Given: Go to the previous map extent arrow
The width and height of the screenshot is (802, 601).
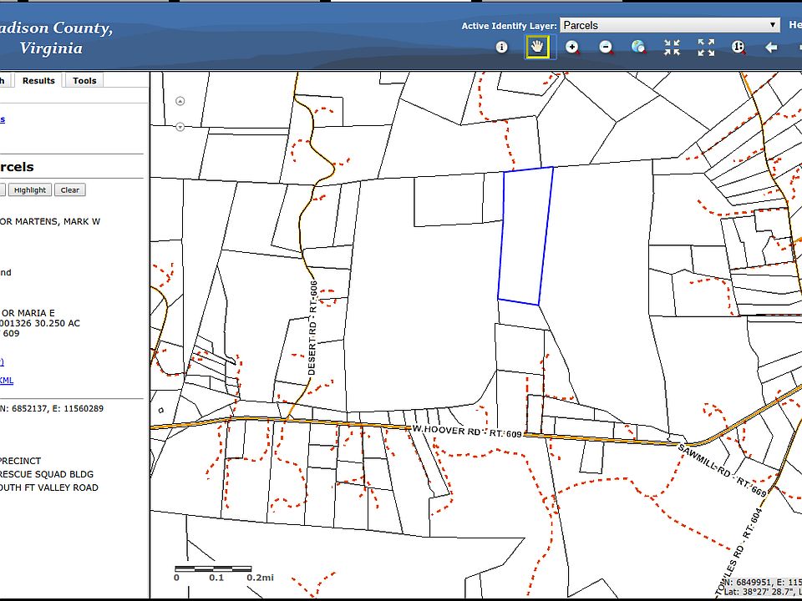Looking at the screenshot, I should tap(771, 48).
